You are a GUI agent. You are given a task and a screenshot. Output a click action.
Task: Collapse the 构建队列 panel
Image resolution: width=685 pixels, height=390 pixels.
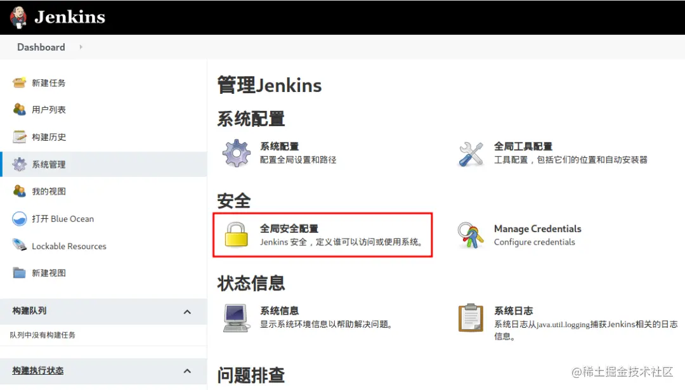(187, 311)
